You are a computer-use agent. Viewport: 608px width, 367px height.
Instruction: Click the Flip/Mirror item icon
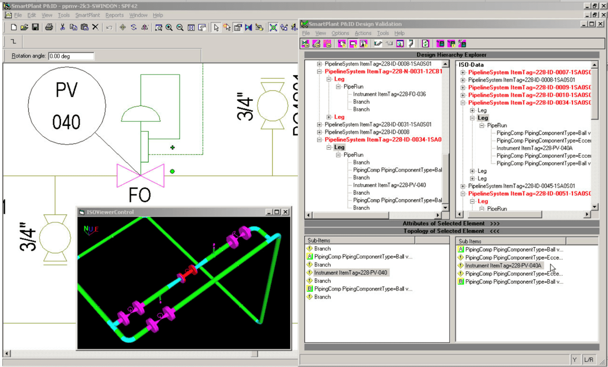pos(145,27)
